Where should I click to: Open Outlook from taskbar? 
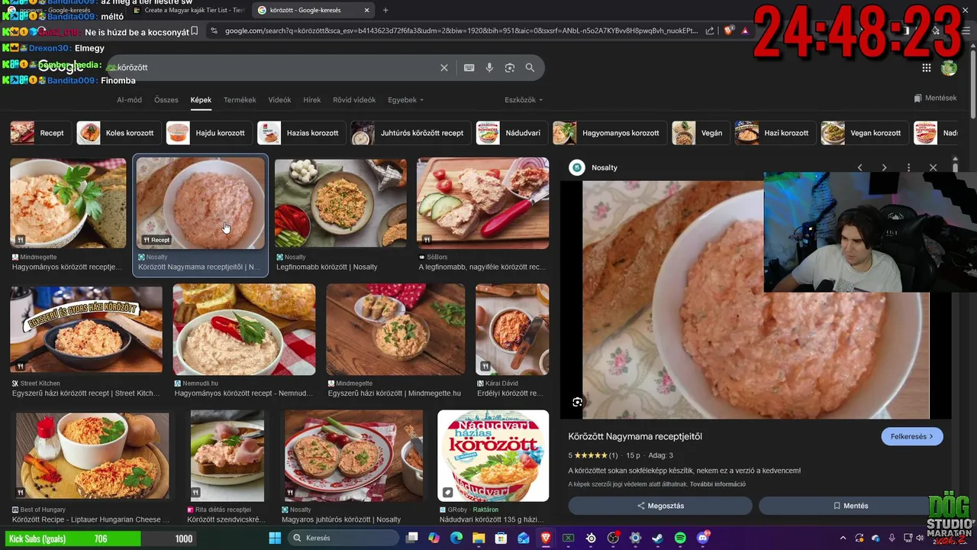pyautogui.click(x=524, y=538)
